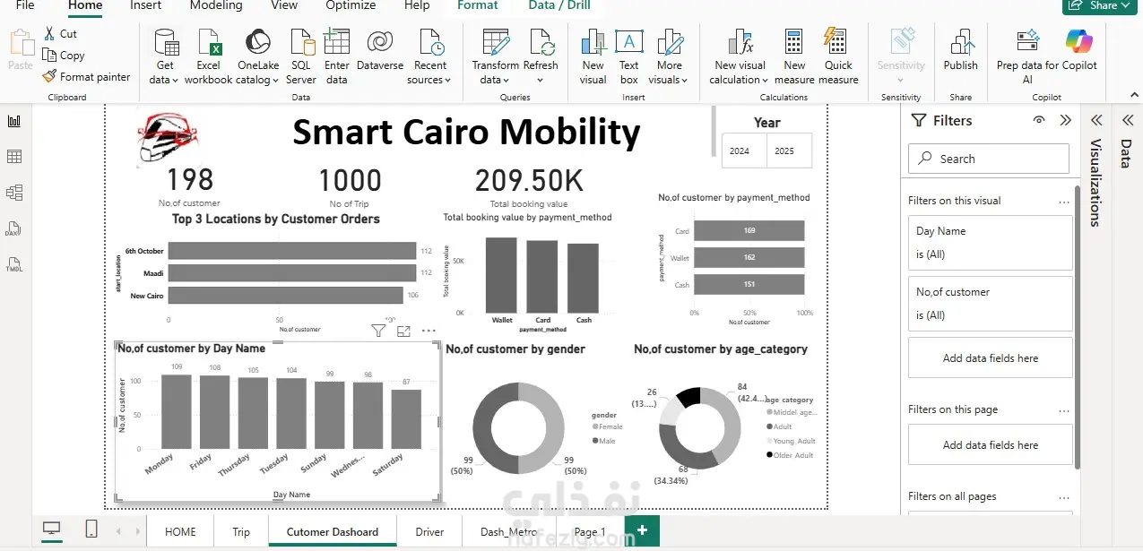Open the Format ribbon tab
Image resolution: width=1143 pixels, height=551 pixels.
477,5
